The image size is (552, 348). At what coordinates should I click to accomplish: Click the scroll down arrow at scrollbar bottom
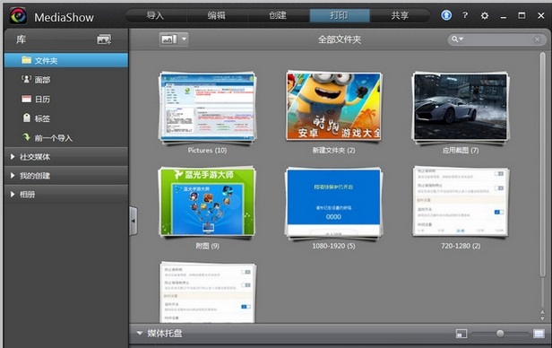click(x=542, y=318)
